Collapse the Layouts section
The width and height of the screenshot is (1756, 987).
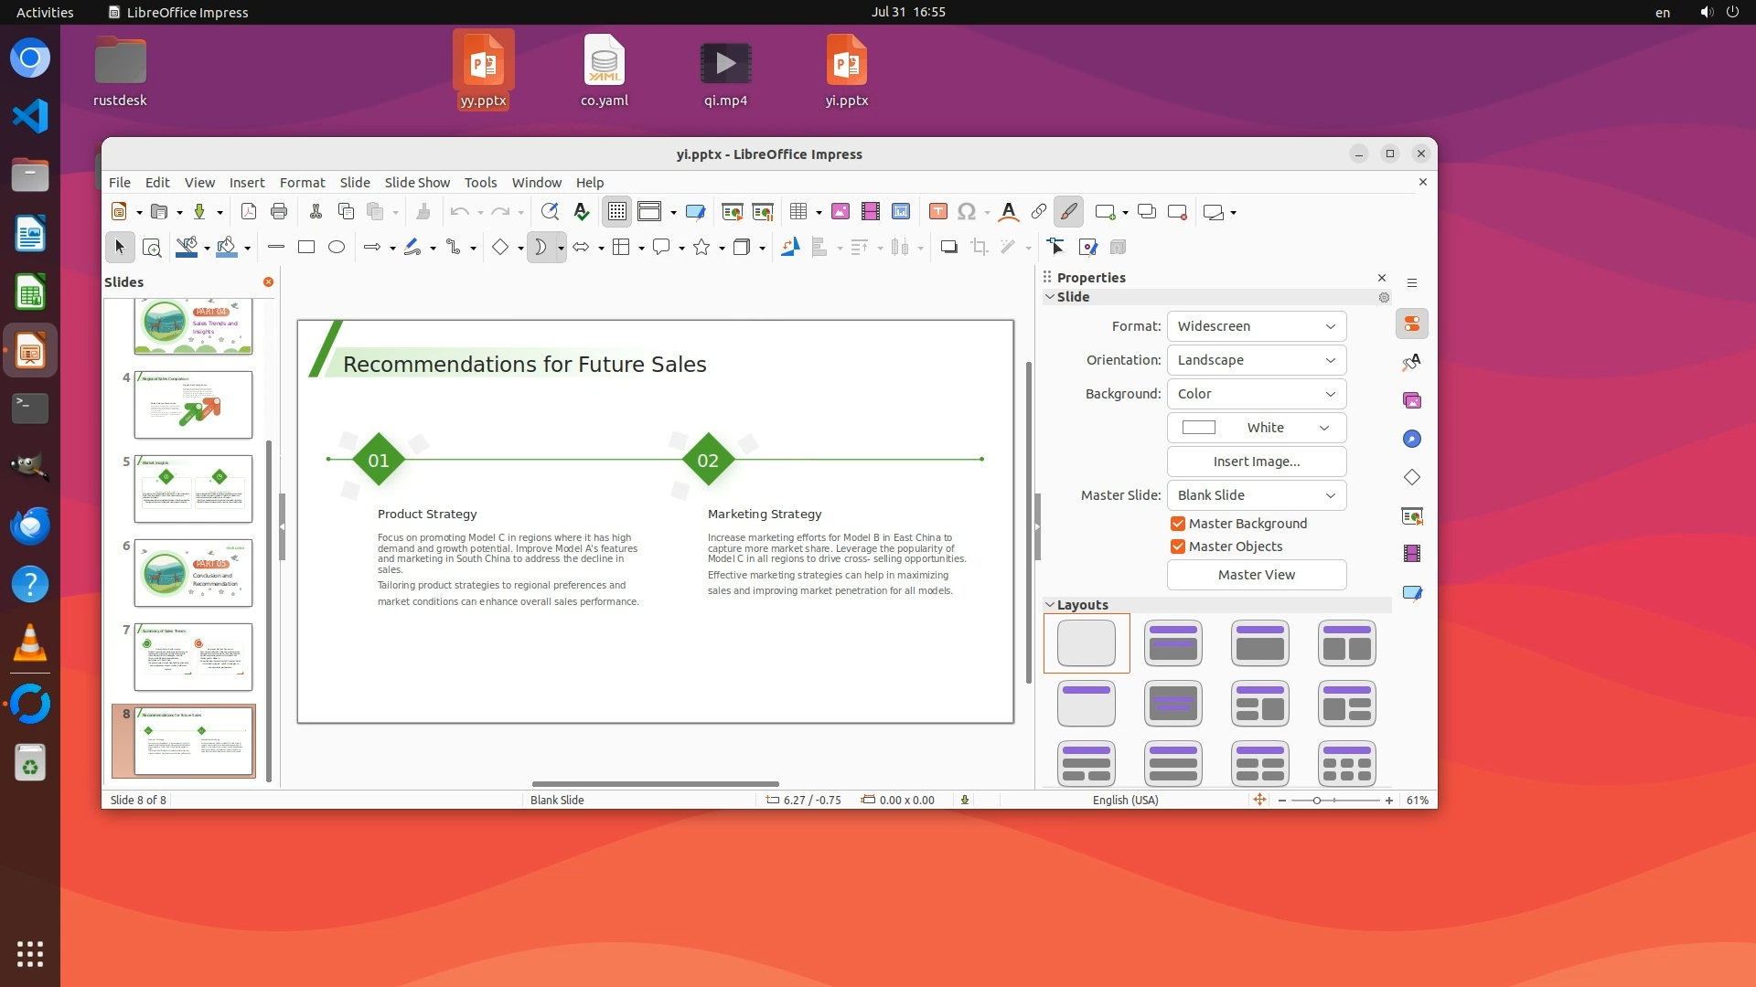click(x=1050, y=605)
